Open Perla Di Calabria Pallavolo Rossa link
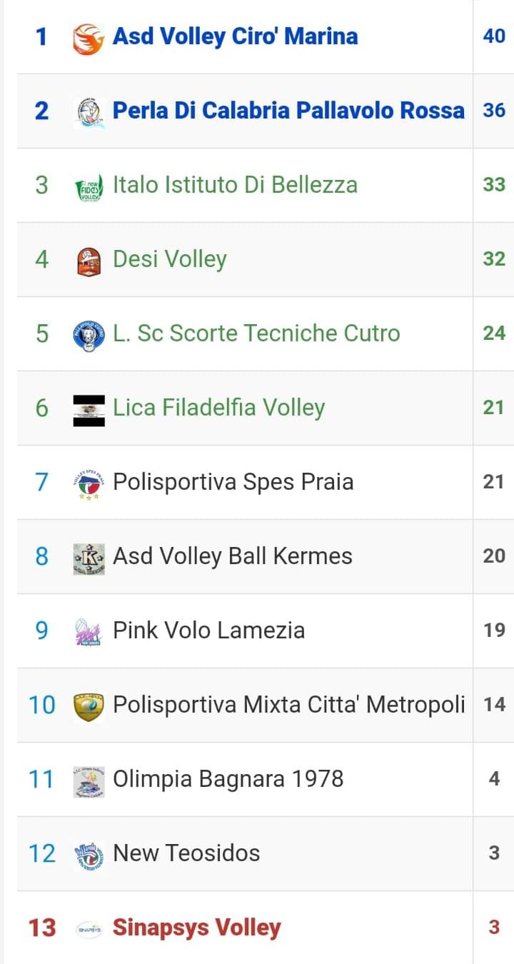 point(288,111)
